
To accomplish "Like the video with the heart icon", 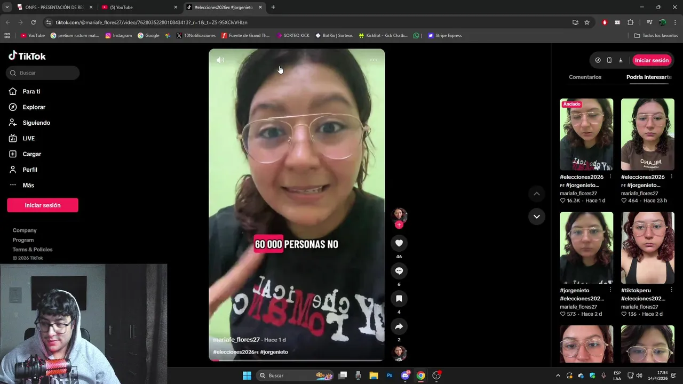I will pos(399,243).
